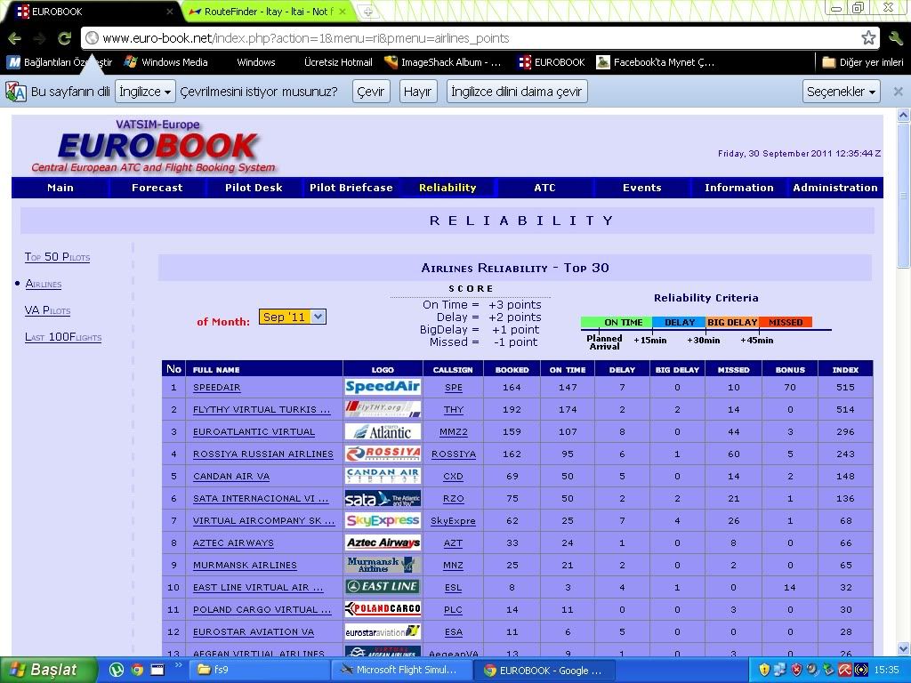Open the Events menu
Image resolution: width=911 pixels, height=683 pixels.
point(642,188)
